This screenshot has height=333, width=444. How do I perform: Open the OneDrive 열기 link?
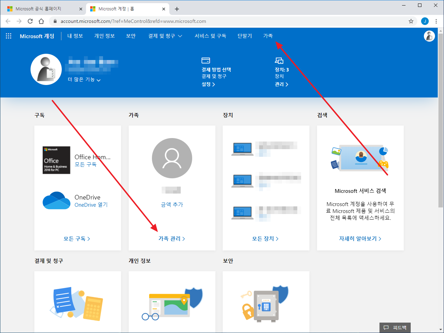[x=91, y=205]
